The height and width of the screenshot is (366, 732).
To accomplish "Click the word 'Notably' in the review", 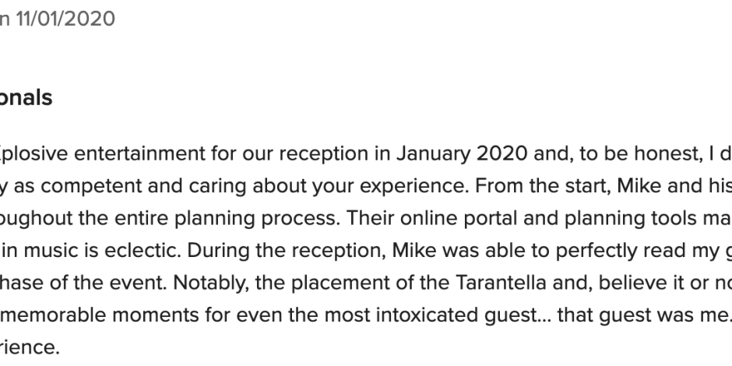I will tap(211, 283).
